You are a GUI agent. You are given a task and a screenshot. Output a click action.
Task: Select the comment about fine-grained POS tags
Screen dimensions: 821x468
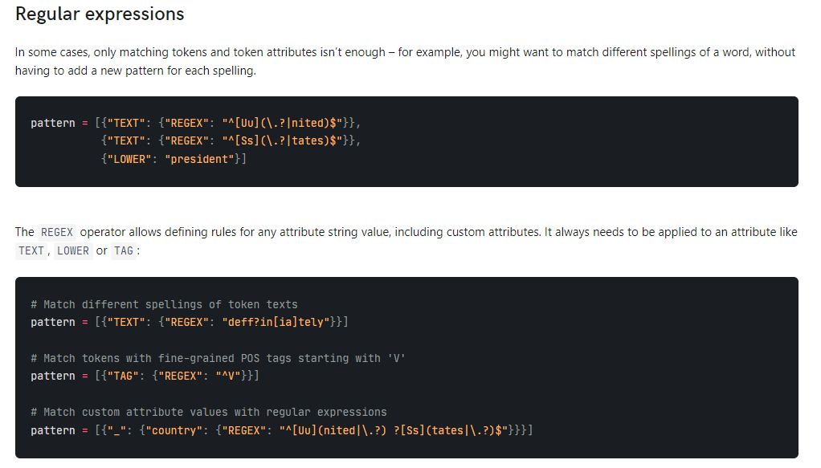click(x=225, y=357)
